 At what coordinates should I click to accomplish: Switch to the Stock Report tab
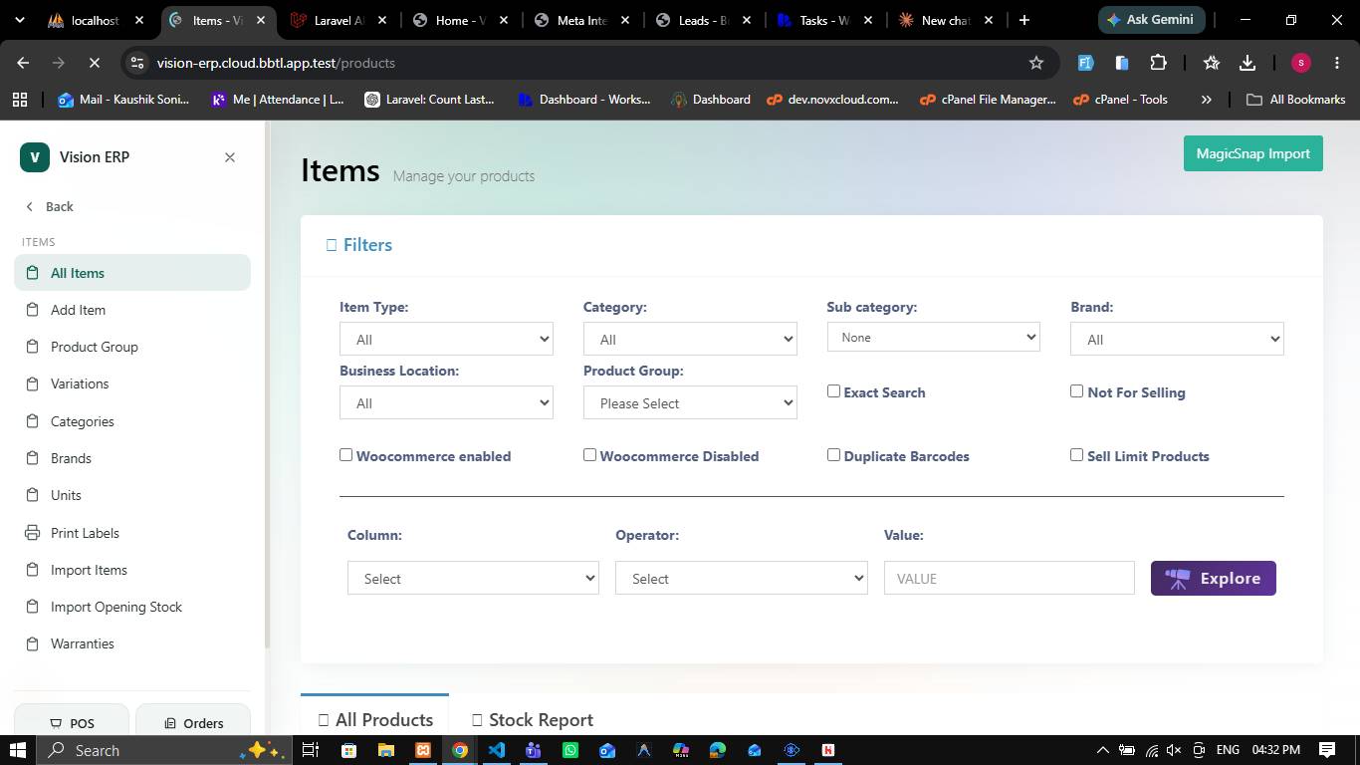click(x=532, y=720)
